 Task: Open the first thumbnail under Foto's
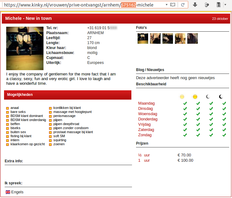coord(143,38)
